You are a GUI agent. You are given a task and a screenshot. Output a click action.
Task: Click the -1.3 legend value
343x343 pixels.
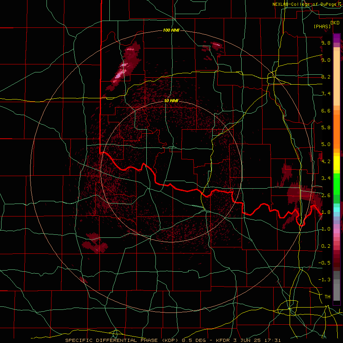point(324,280)
